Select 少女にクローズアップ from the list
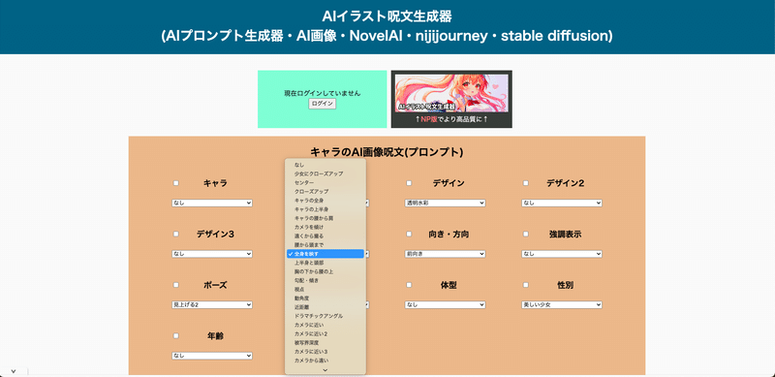This screenshot has height=377, width=775. point(325,173)
